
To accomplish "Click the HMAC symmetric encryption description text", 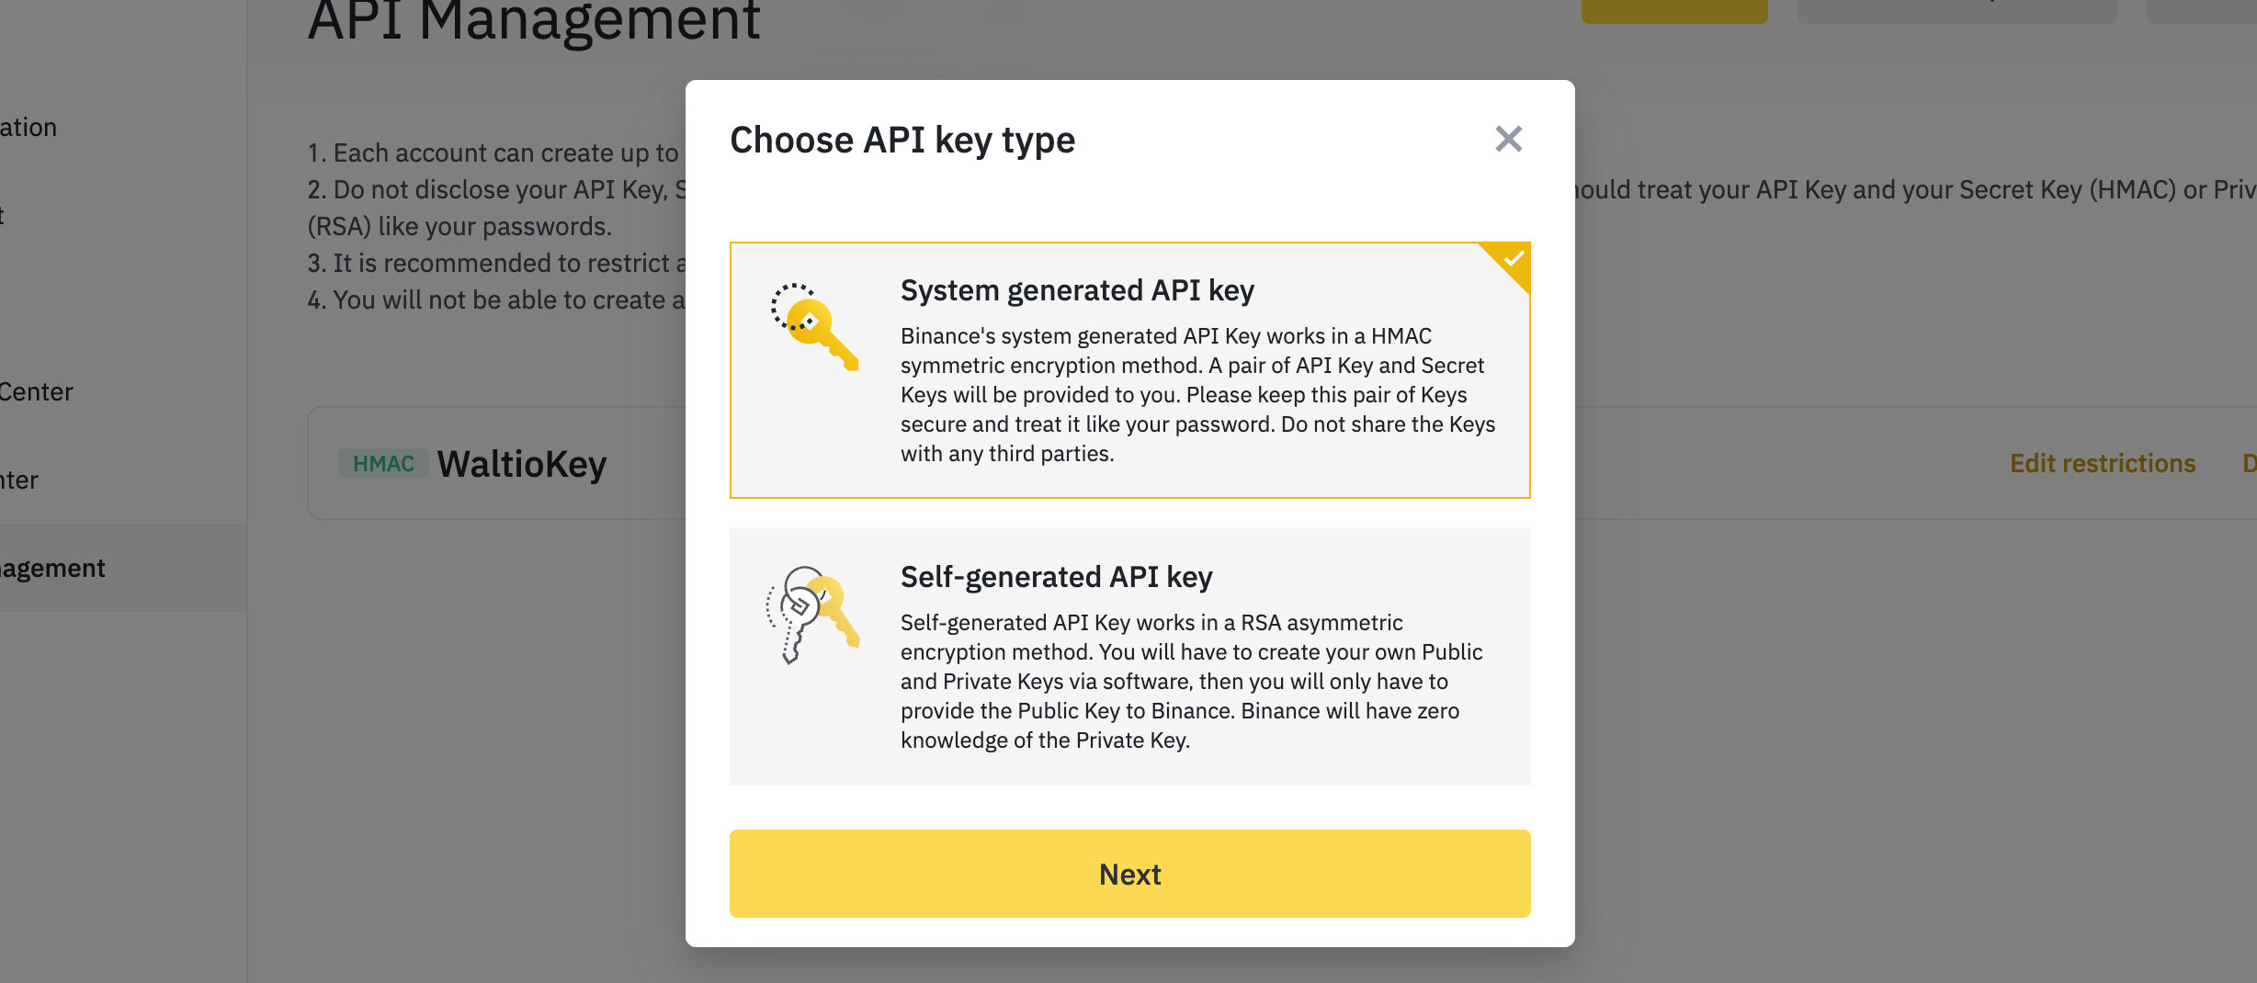I will pyautogui.click(x=1197, y=395).
